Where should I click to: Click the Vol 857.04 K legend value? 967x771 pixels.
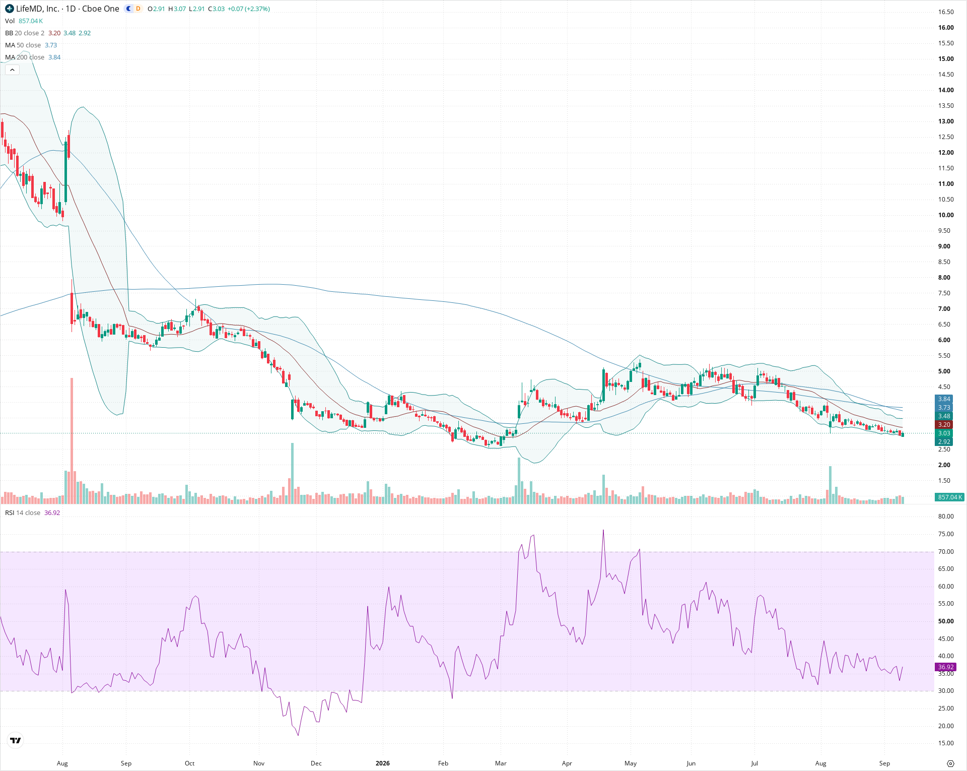point(31,21)
